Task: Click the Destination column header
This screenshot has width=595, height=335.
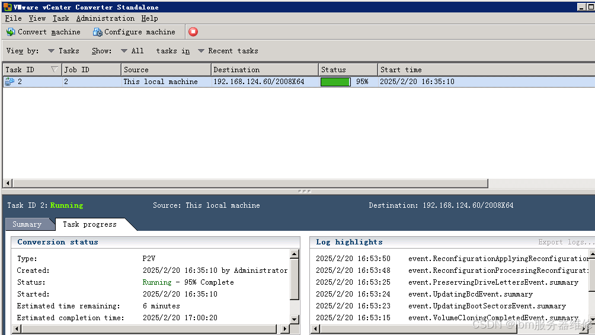Action: [x=264, y=70]
